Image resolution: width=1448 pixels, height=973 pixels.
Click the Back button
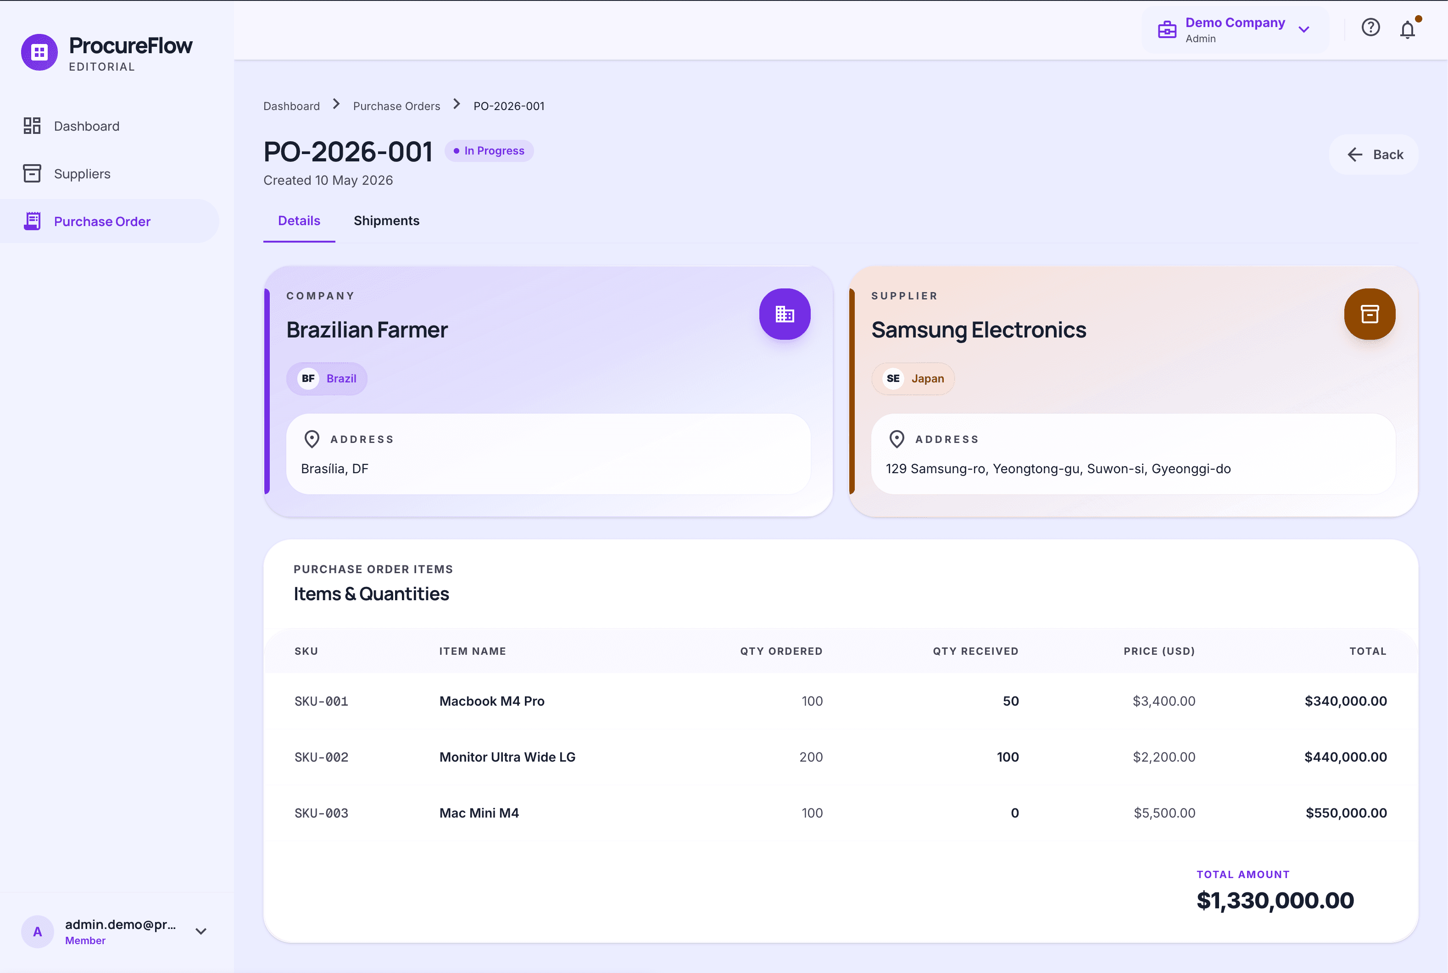[1374, 155]
